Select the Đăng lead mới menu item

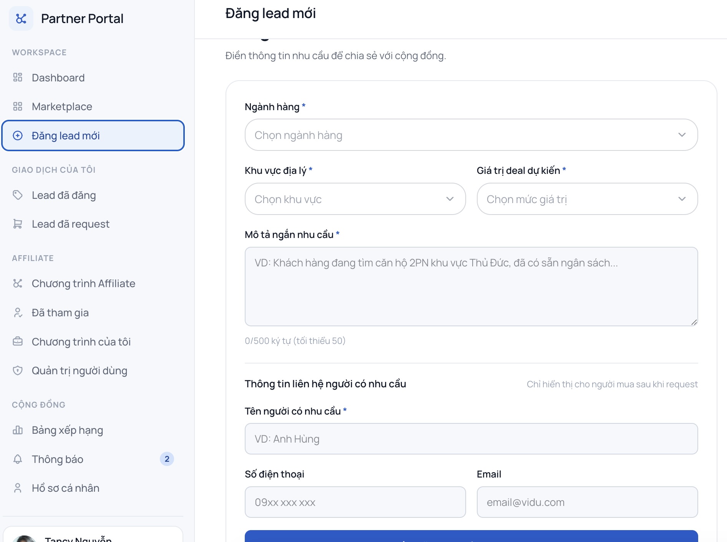(93, 135)
